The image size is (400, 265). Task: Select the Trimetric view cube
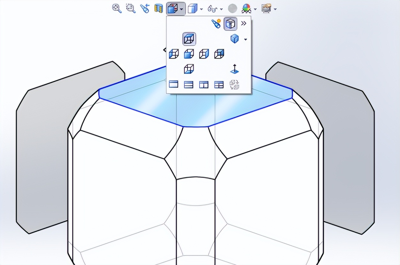tap(219, 54)
